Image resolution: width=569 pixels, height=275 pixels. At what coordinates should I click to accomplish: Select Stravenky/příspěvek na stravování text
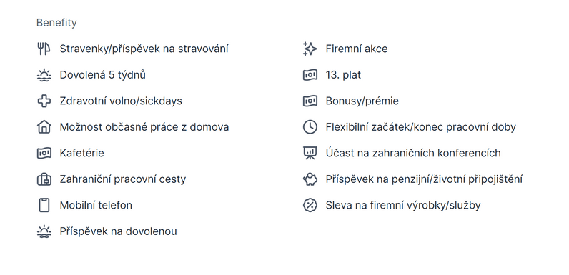(x=144, y=49)
